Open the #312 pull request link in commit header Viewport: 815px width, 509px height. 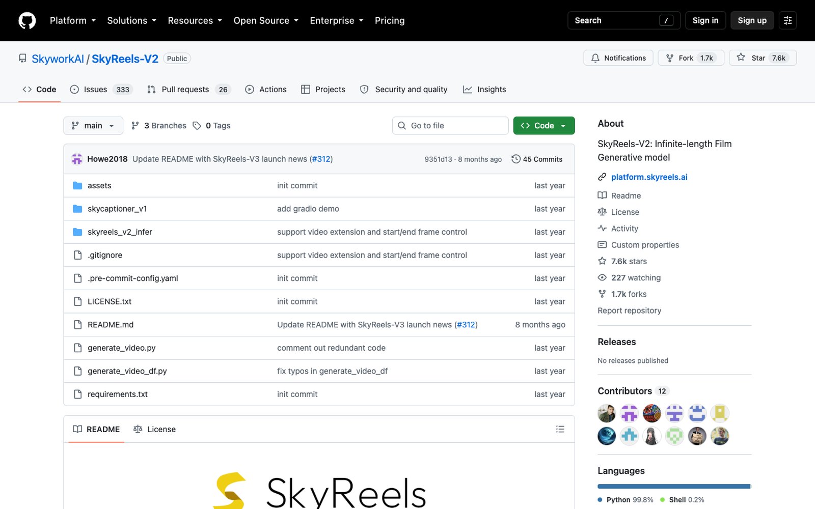point(321,159)
